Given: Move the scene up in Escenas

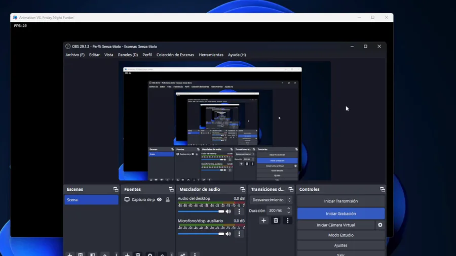Looking at the screenshot, I should coord(105,254).
